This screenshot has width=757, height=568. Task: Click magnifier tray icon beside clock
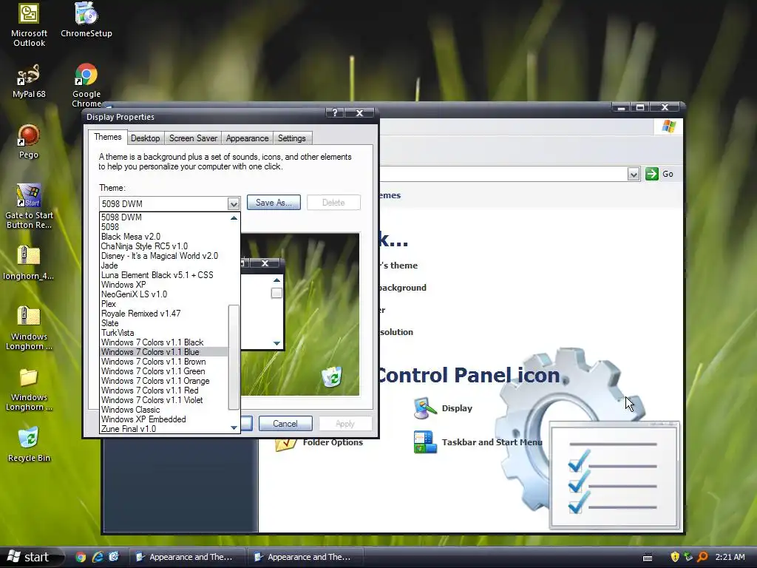pos(702,557)
